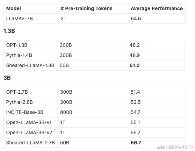Click the Average Performance column header
Viewport: 195px width, 151px height.
157,8
